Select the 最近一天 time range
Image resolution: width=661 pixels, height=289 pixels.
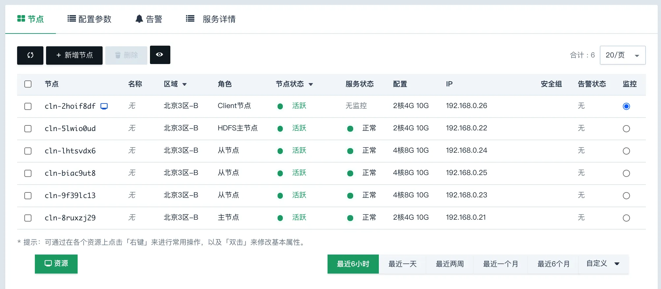(403, 264)
